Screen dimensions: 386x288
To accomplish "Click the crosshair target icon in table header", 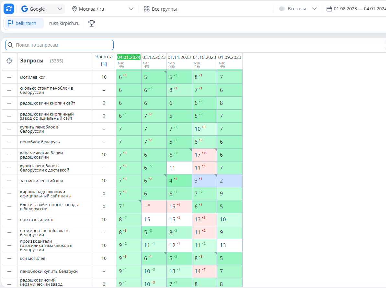I will [x=9, y=61].
